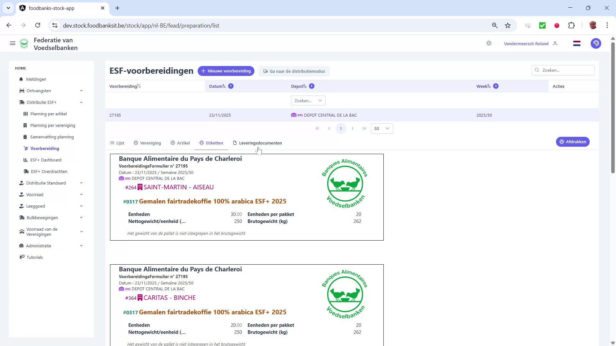The height and width of the screenshot is (346, 616).
Task: Open the hamburger navigation menu
Action: click(x=13, y=43)
